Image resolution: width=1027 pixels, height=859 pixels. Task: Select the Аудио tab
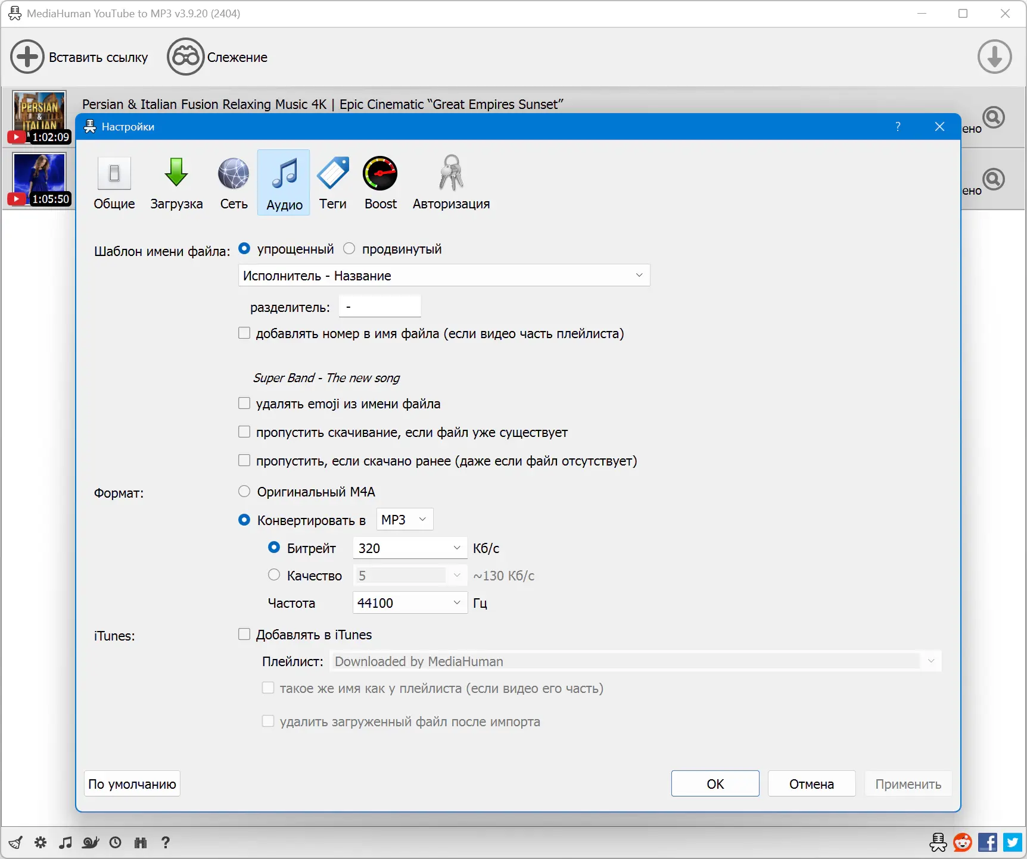[x=284, y=183]
